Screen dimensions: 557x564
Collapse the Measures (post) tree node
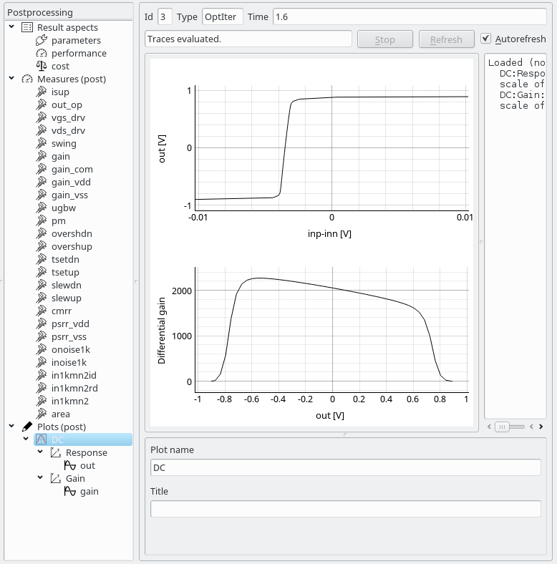pyautogui.click(x=11, y=79)
